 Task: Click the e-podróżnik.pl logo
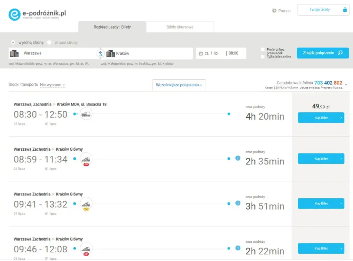[37, 14]
